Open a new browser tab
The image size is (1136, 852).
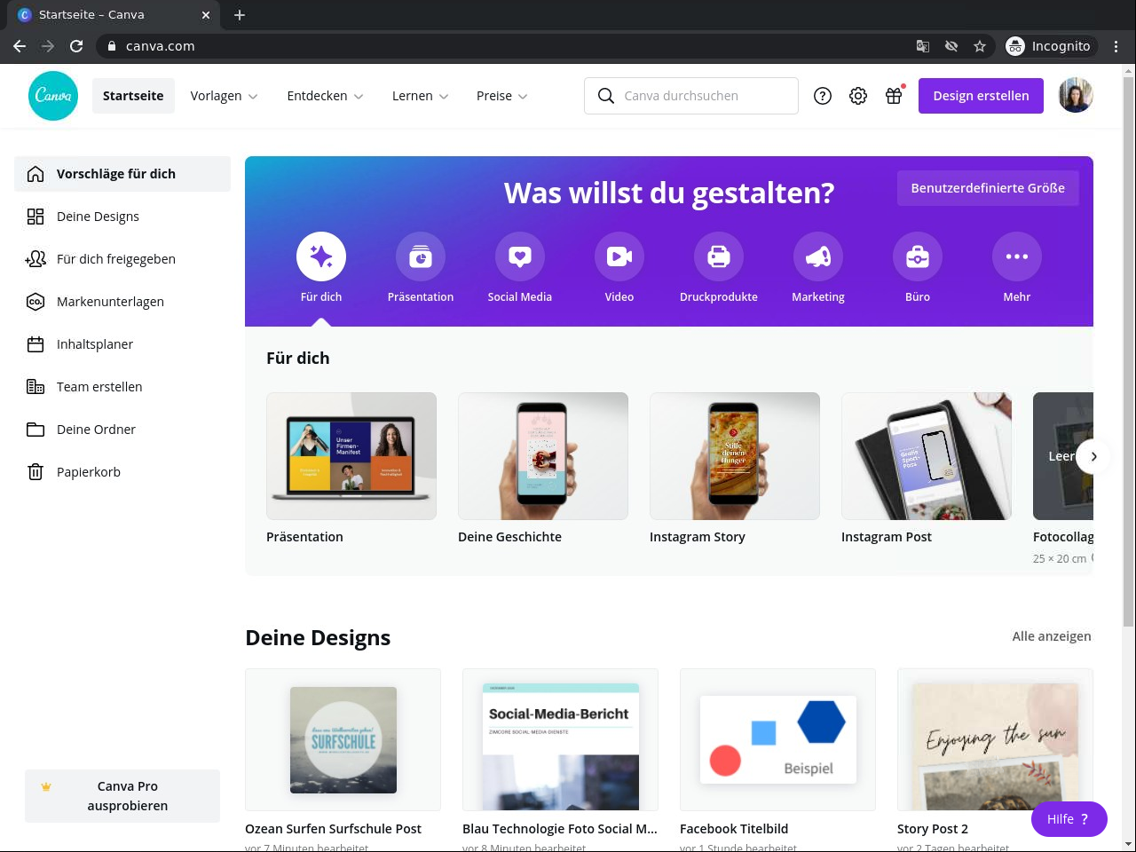click(x=240, y=15)
